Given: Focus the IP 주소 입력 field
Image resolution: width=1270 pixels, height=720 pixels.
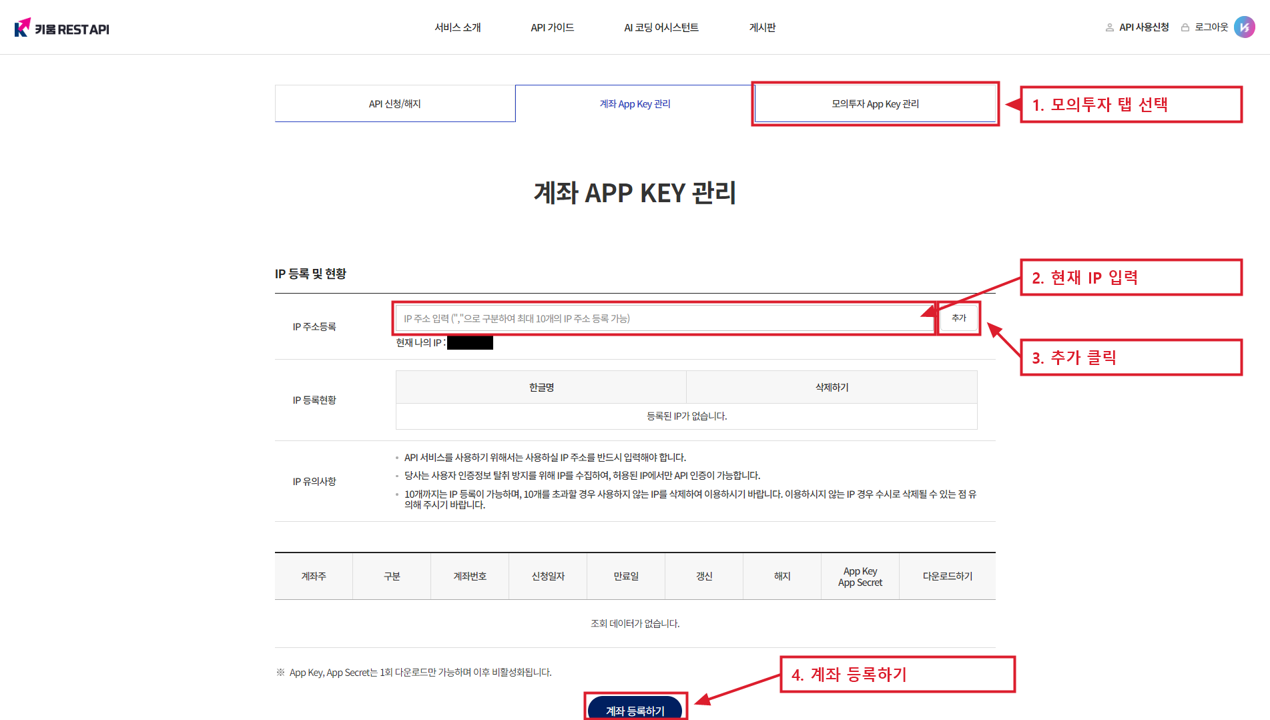Looking at the screenshot, I should (x=664, y=318).
